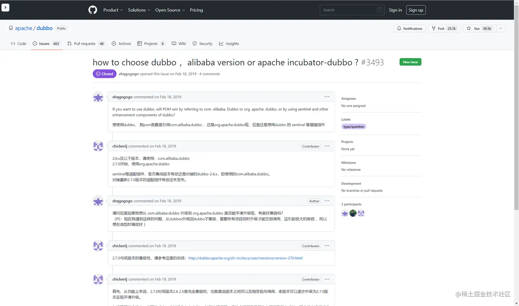Open the Notifications bell
Image resolution: width=519 pixels, height=306 pixels.
[x=399, y=28]
